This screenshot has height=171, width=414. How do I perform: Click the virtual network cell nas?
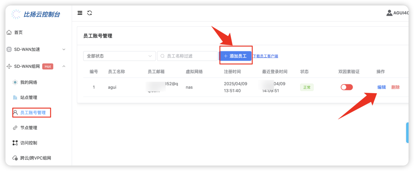click(x=189, y=87)
